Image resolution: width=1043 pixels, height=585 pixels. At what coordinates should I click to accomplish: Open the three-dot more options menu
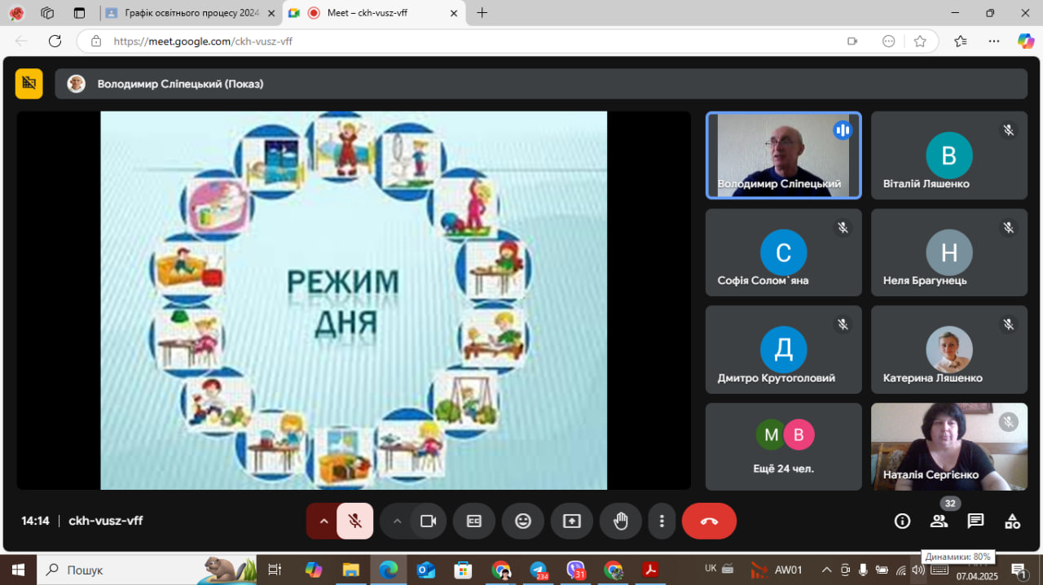point(662,522)
